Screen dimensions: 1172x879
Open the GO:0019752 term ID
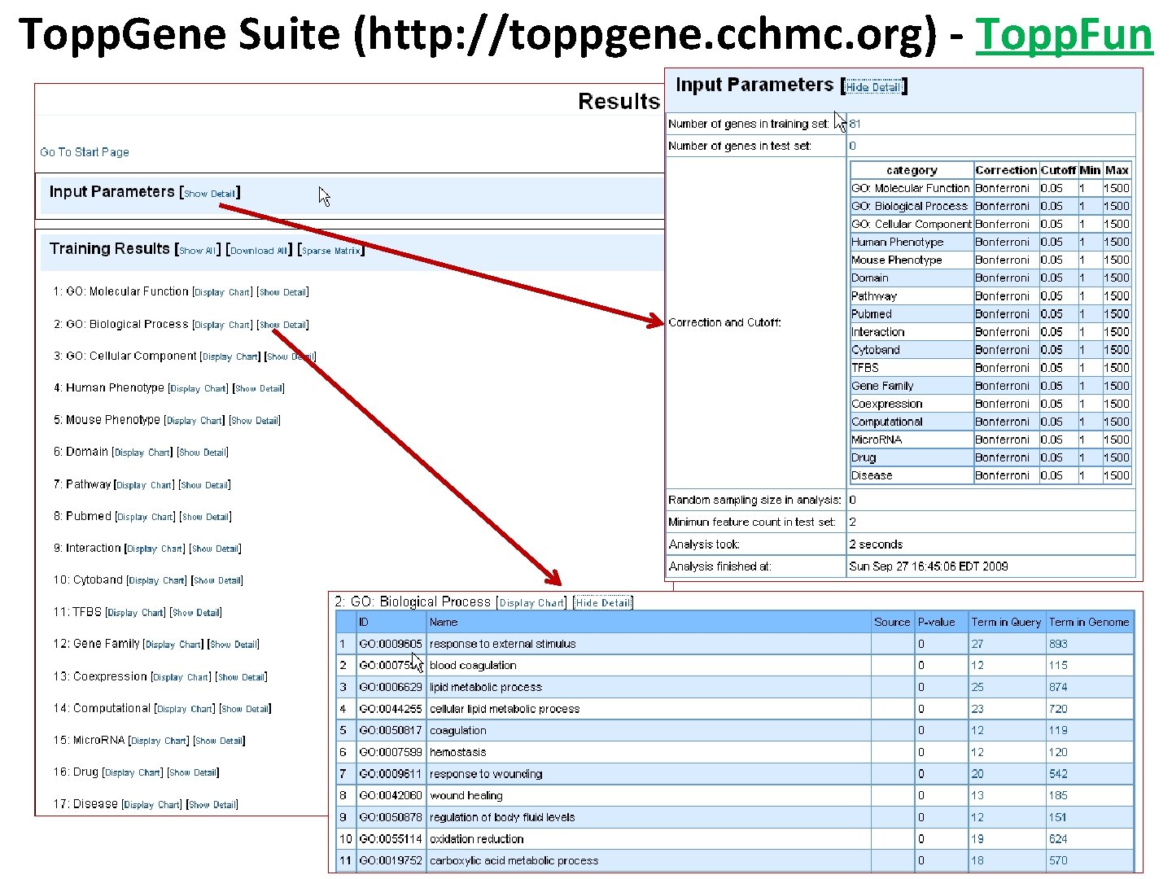tap(391, 861)
